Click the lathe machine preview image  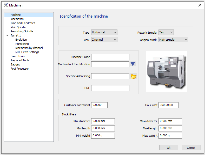pyautogui.click(x=166, y=72)
